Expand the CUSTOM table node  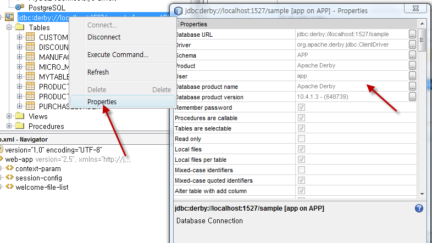tap(19, 37)
